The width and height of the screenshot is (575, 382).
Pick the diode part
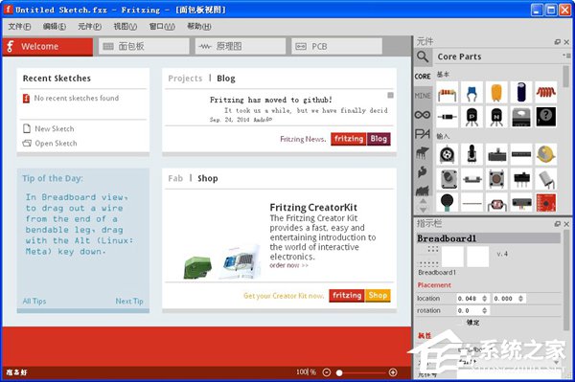tap(447, 117)
